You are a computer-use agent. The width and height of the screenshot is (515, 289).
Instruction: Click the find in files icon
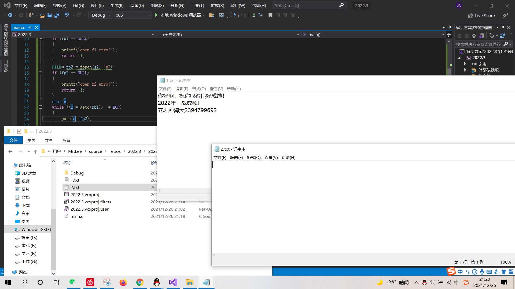[211, 15]
